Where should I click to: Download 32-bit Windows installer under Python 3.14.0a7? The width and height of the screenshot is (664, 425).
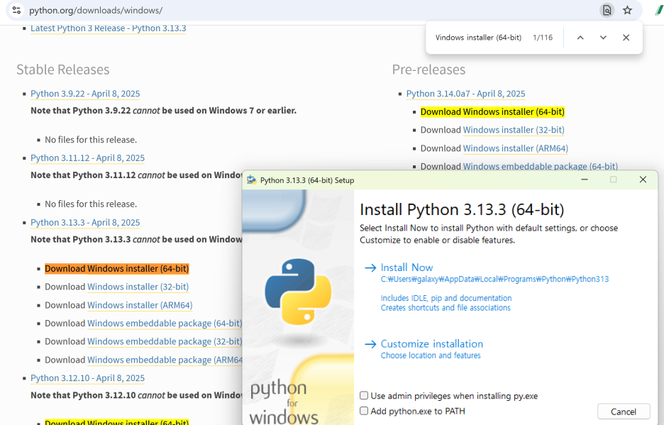(x=514, y=130)
